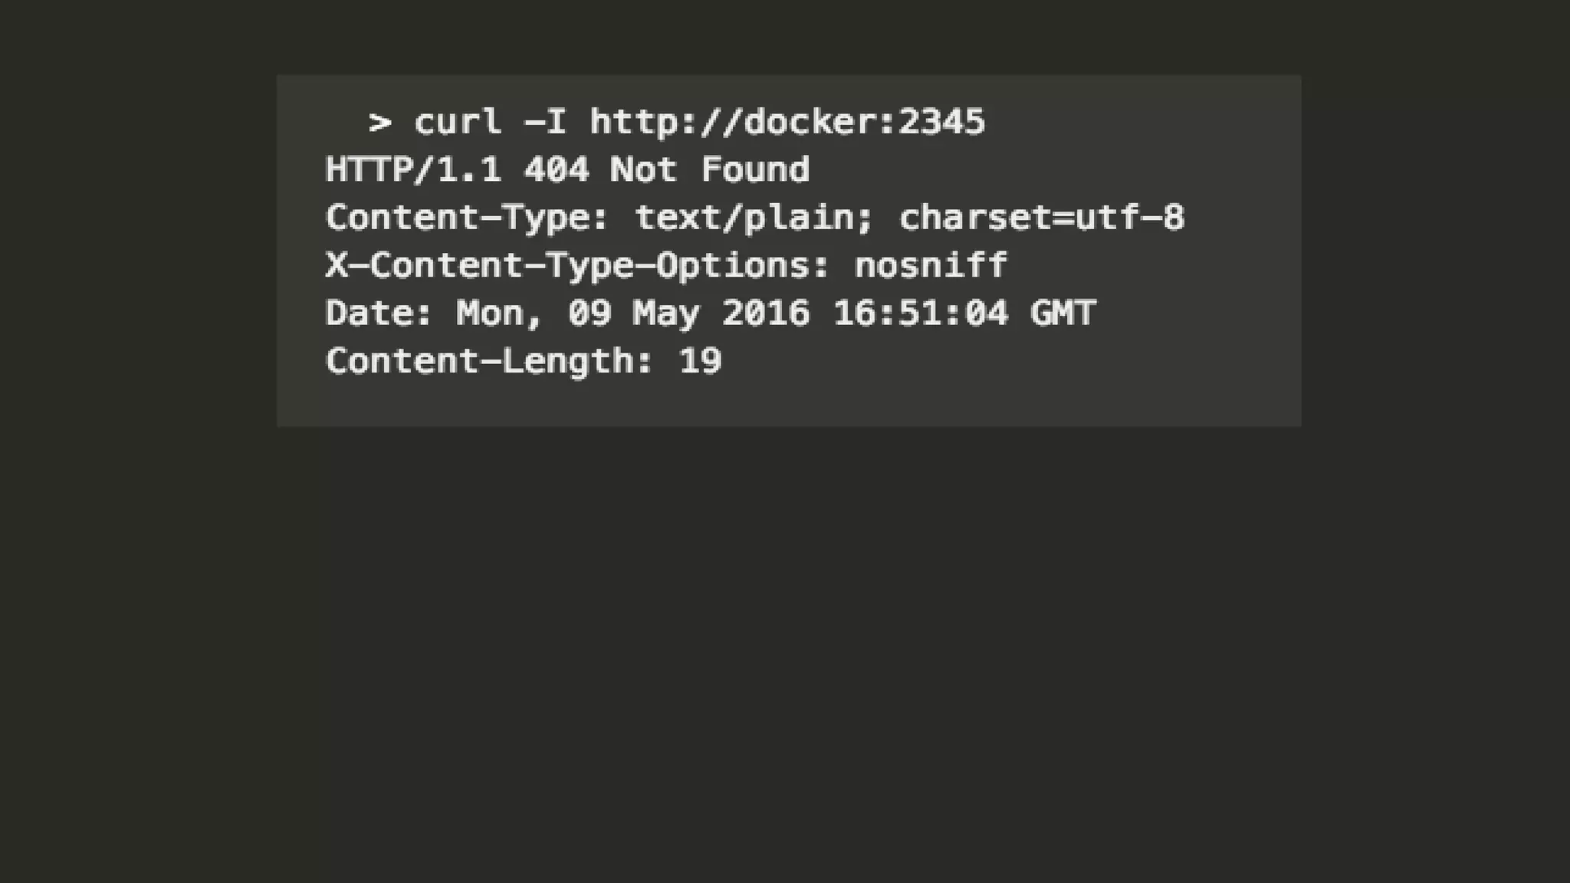1570x883 pixels.
Task: Click the '19' content length value
Action: point(700,361)
